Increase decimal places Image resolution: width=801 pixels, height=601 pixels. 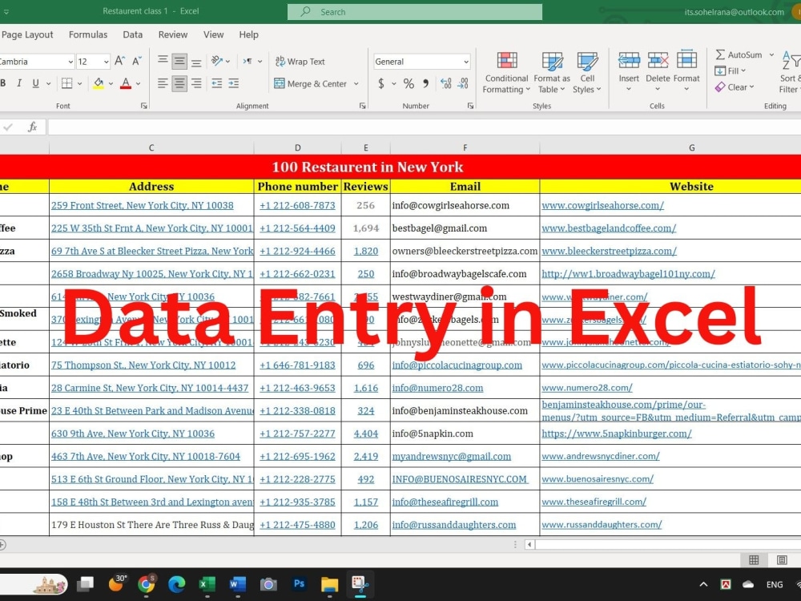coord(445,83)
